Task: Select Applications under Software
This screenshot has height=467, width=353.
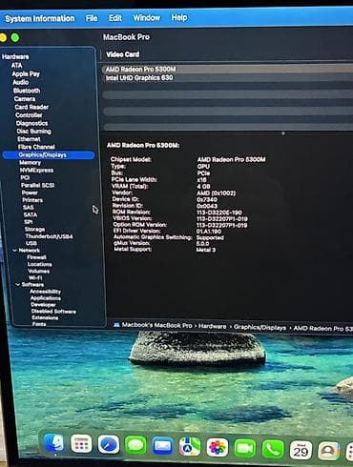Action: pyautogui.click(x=46, y=298)
